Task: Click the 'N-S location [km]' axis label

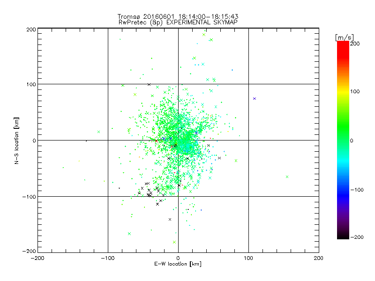Action: coord(16,141)
